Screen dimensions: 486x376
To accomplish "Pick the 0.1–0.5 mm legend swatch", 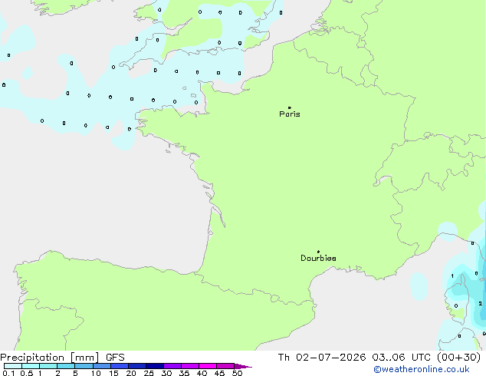I will click(13, 366).
